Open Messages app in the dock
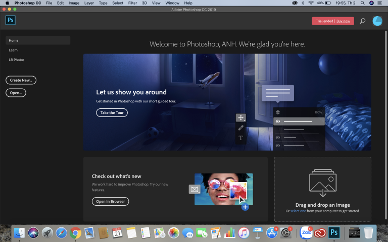 [x=187, y=233]
